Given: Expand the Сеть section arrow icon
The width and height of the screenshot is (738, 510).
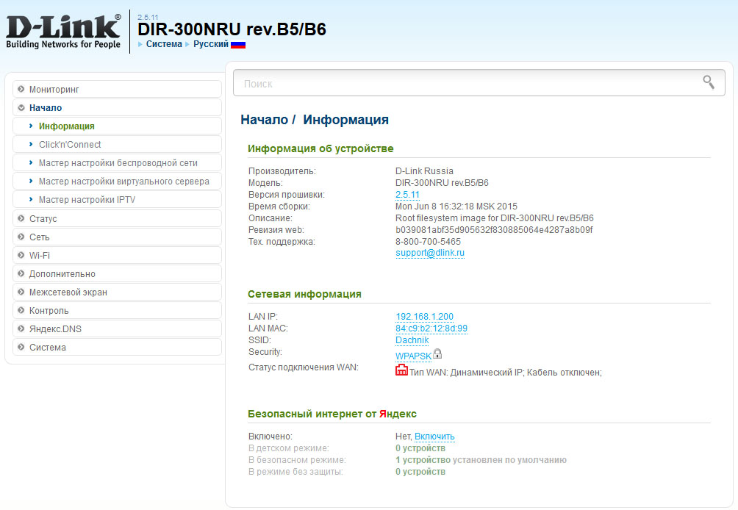Looking at the screenshot, I should click(21, 237).
